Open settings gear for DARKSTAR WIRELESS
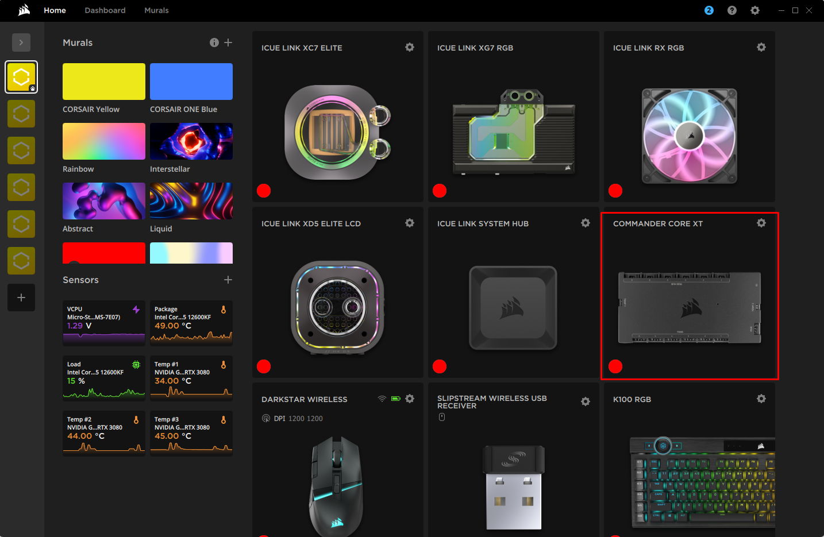Screen dimensions: 824x537 [410, 399]
